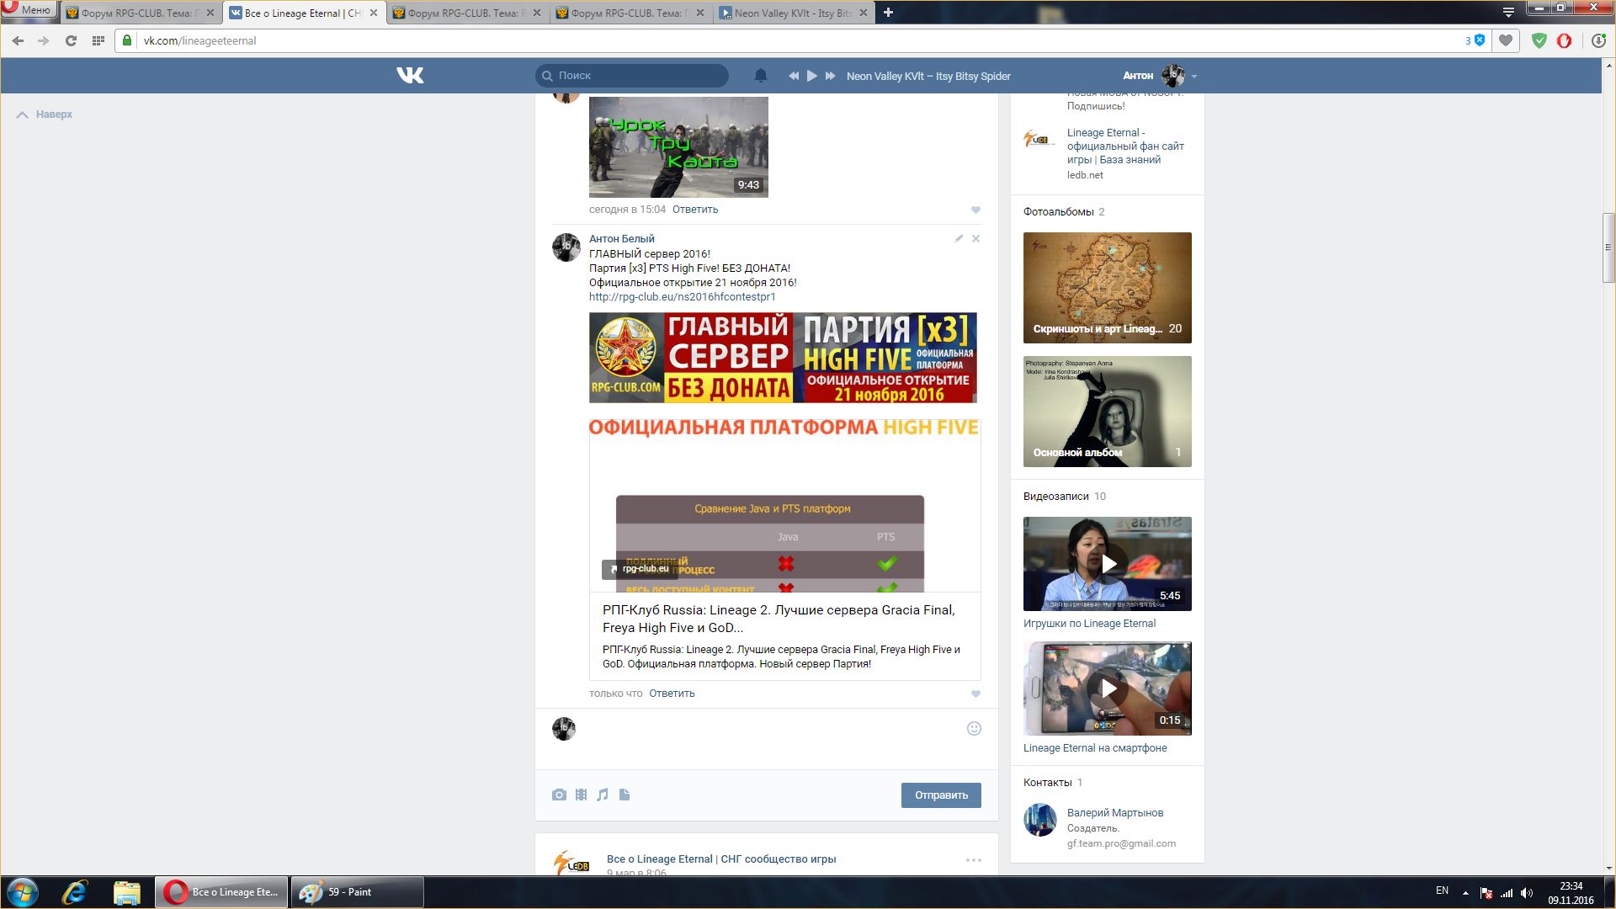Attach video using film icon
This screenshot has width=1616, height=909.
581,795
